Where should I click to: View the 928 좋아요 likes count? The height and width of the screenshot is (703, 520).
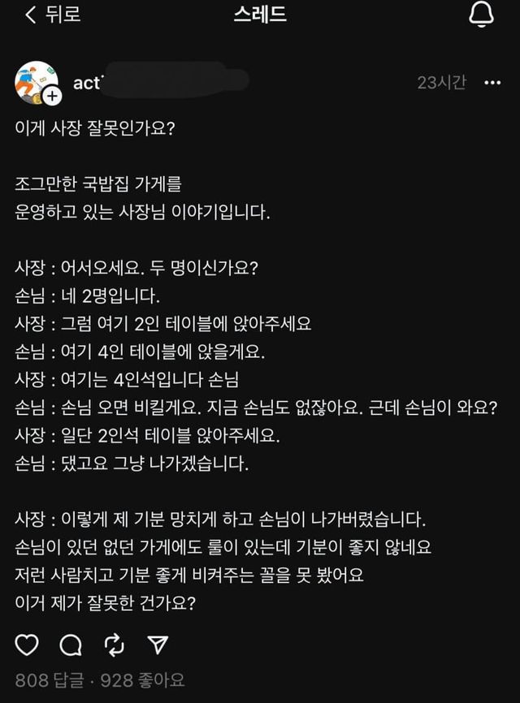(142, 680)
